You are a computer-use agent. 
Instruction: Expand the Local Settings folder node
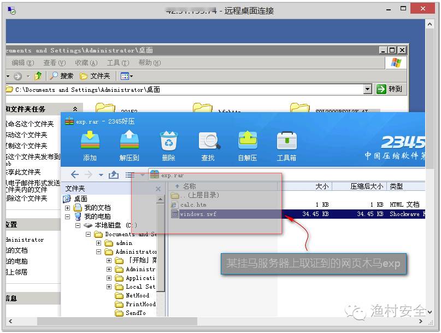point(109,287)
